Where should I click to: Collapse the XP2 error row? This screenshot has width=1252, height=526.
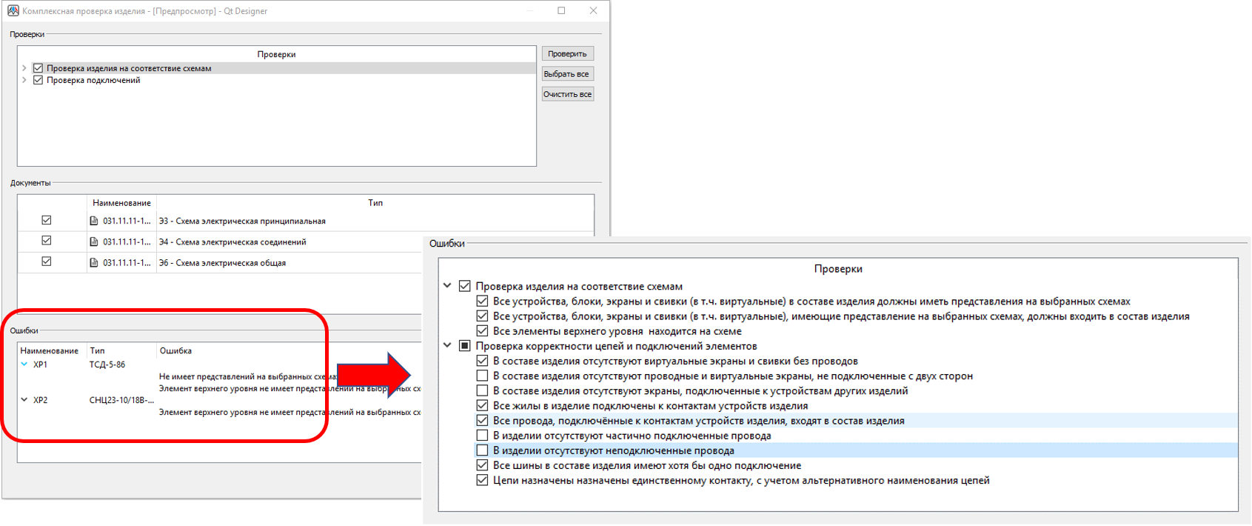[x=24, y=400]
